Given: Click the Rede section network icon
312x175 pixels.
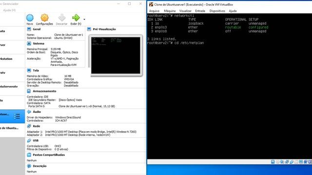Looking at the screenshot, I should tap(29, 126).
